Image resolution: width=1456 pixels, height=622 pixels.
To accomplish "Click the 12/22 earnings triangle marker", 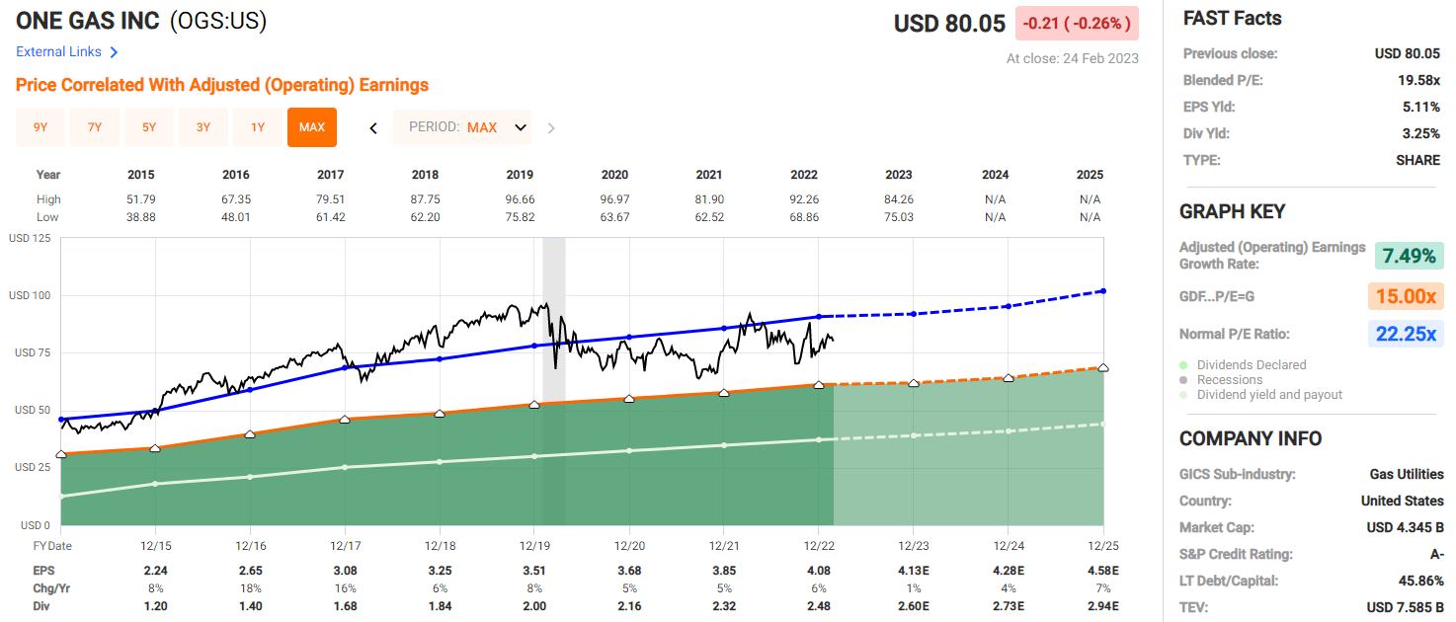I will point(819,384).
